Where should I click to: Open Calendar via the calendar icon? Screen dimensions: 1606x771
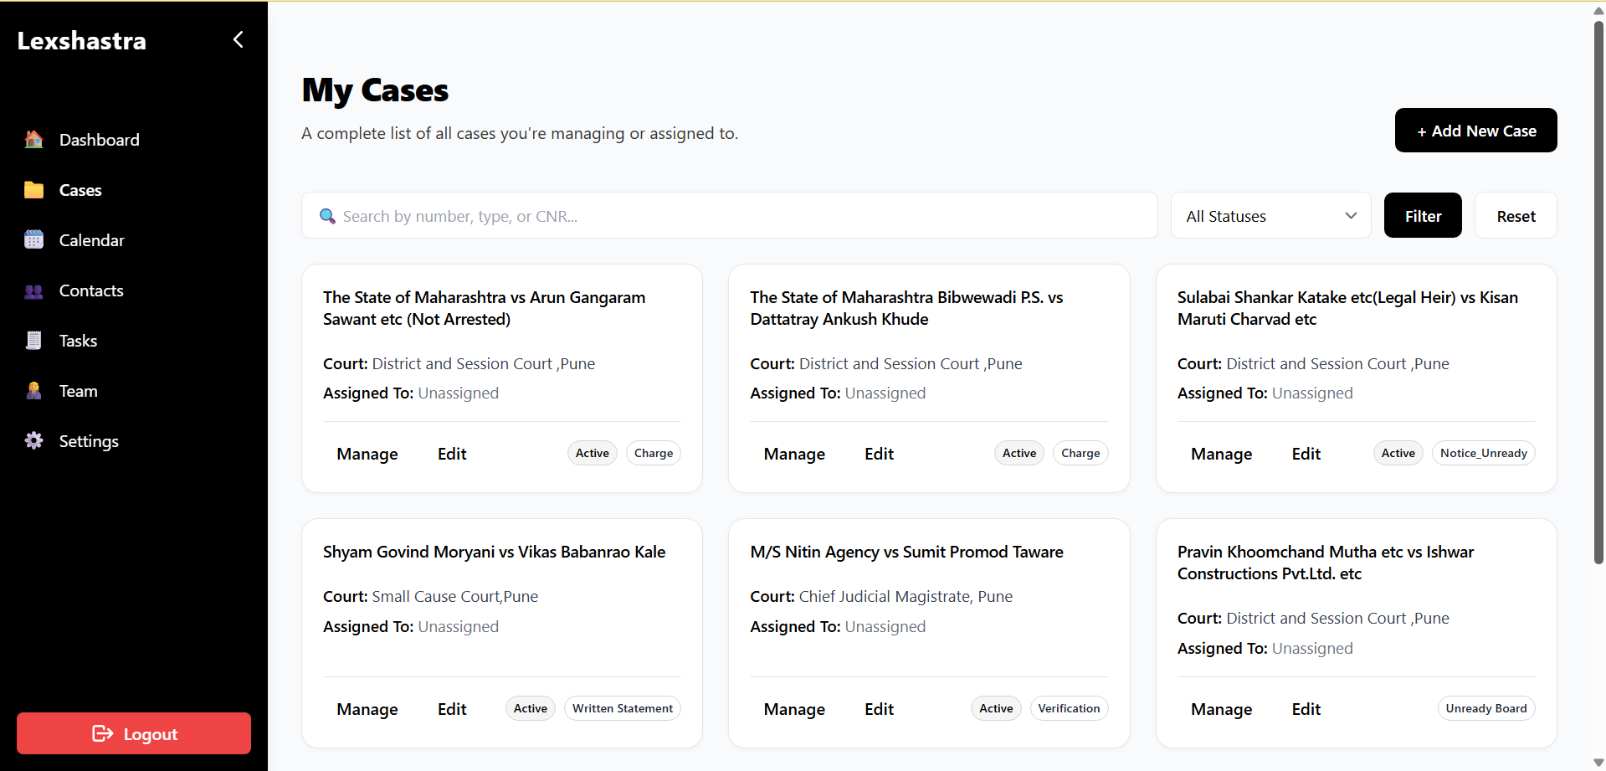pos(33,239)
